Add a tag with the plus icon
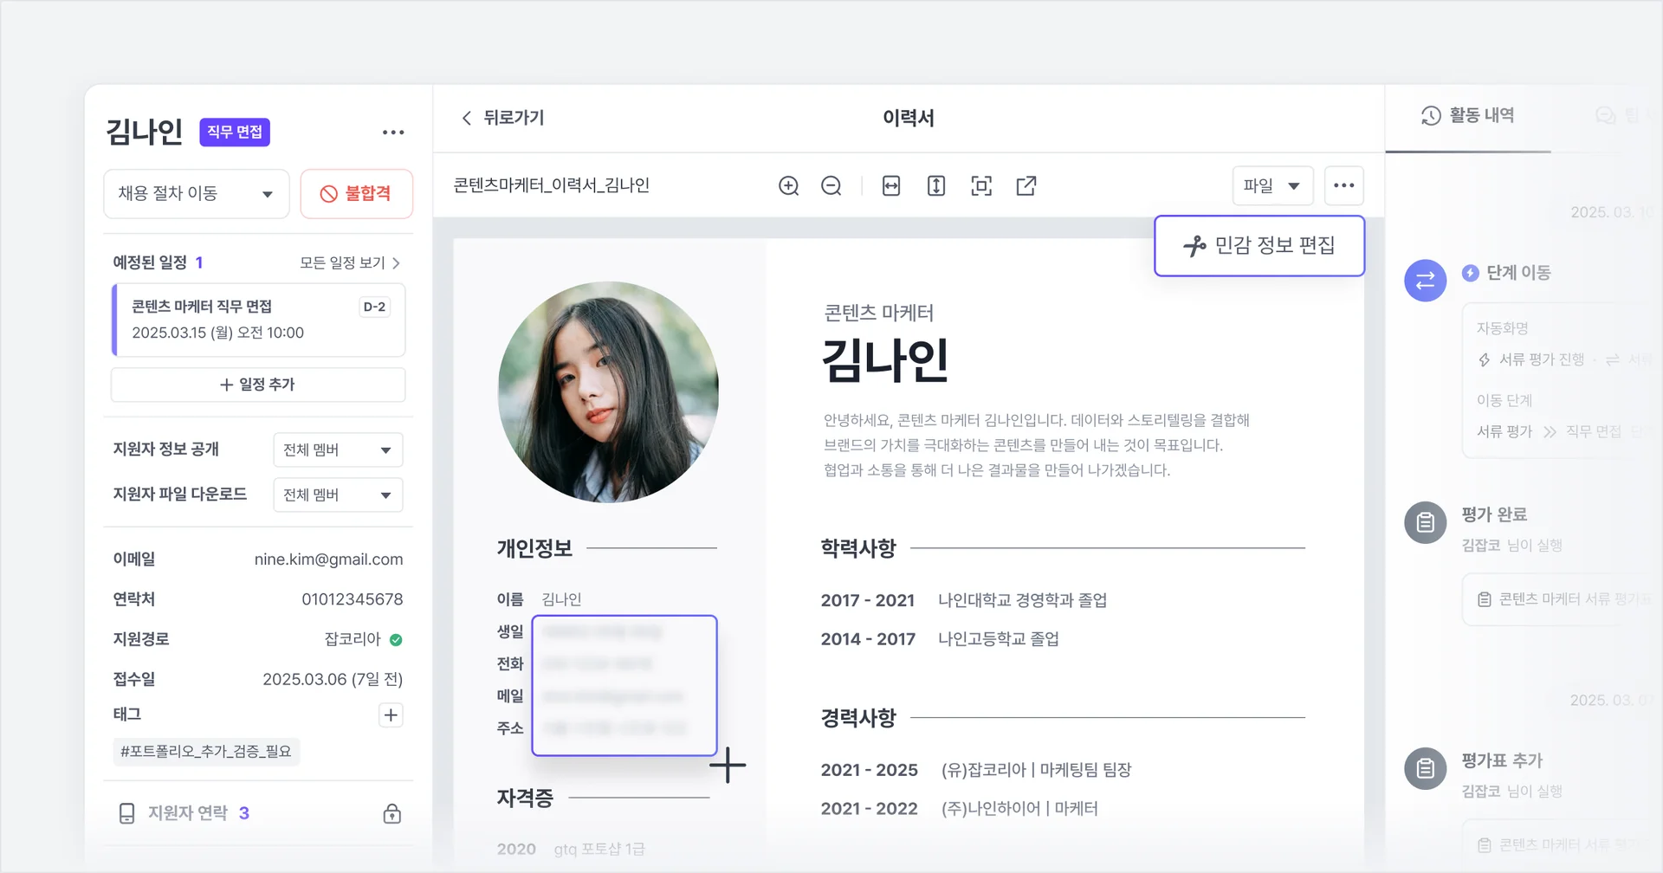 (390, 715)
